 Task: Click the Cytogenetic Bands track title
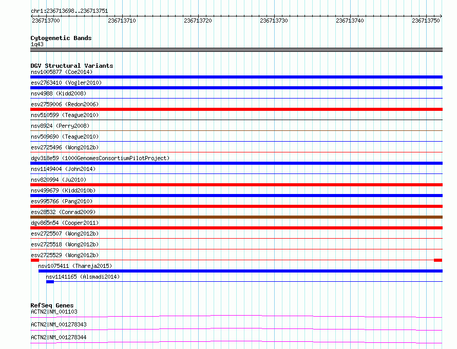pyautogui.click(x=61, y=38)
